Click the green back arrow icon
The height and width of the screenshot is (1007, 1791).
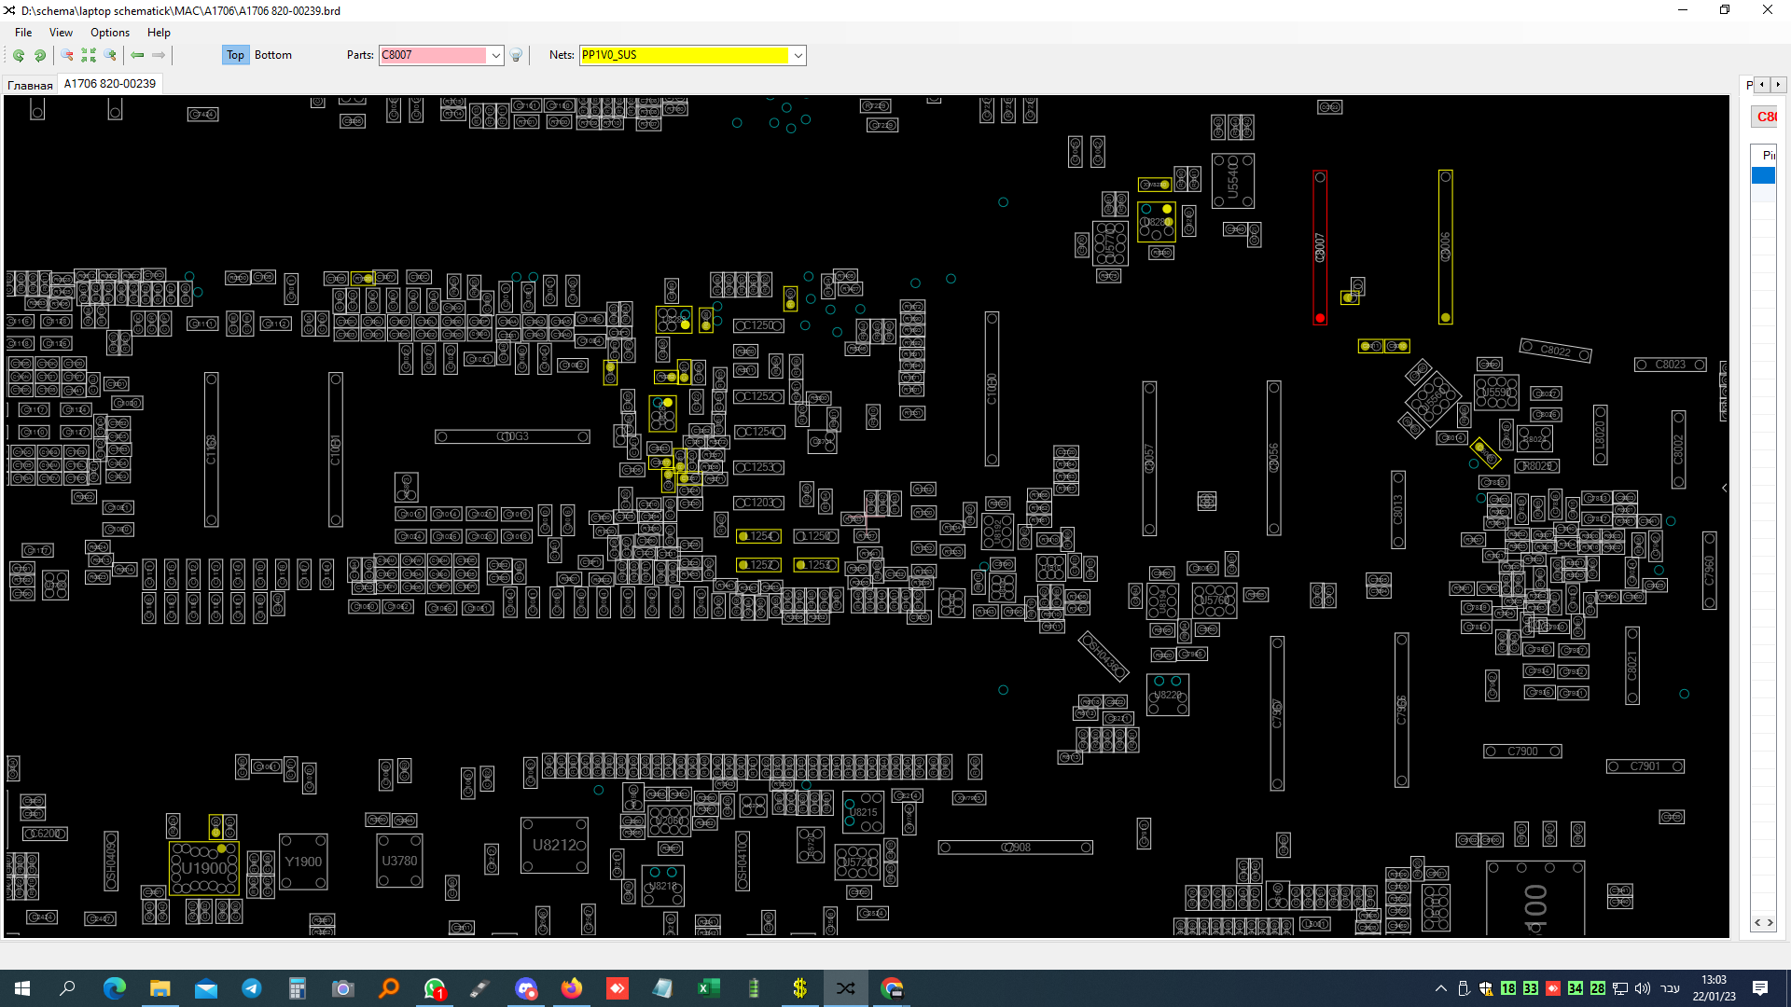(x=137, y=55)
